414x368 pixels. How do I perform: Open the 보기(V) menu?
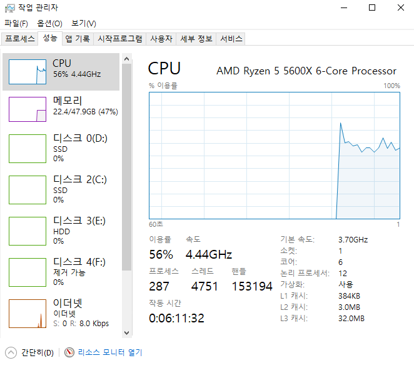[x=84, y=24]
